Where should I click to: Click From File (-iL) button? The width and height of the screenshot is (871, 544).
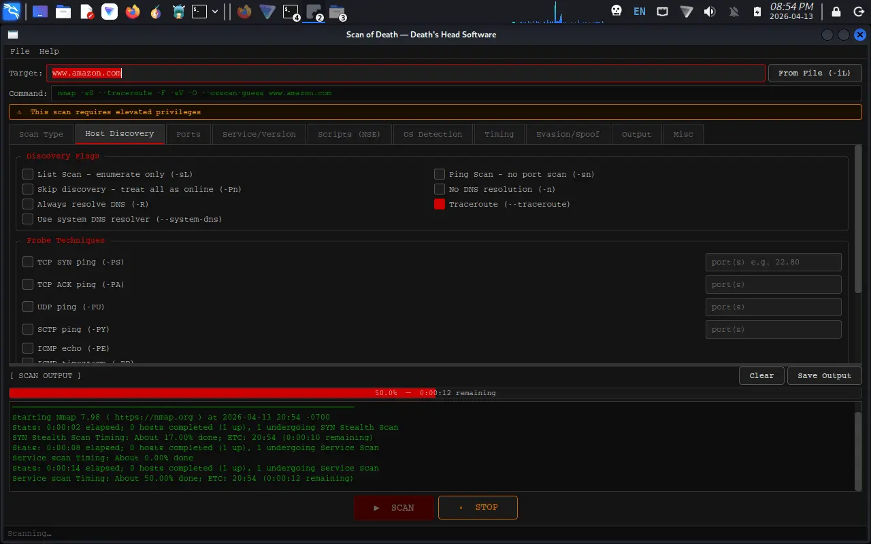tap(815, 73)
